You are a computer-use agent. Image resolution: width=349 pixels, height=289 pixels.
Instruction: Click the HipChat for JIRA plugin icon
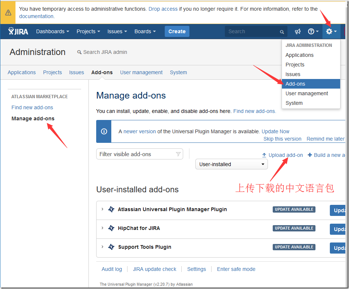[x=111, y=228]
